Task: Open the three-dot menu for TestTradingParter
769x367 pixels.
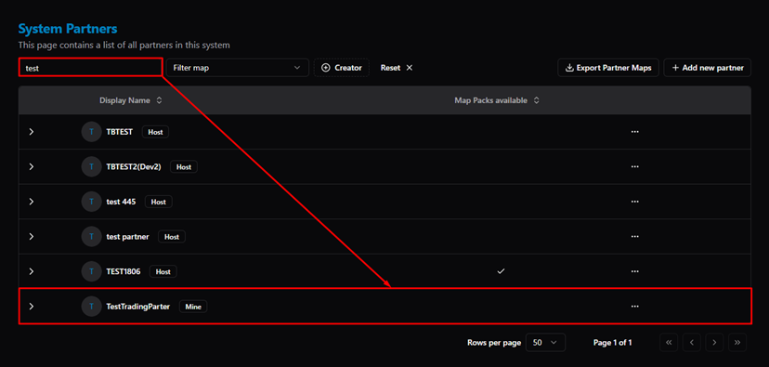Action: click(x=634, y=307)
